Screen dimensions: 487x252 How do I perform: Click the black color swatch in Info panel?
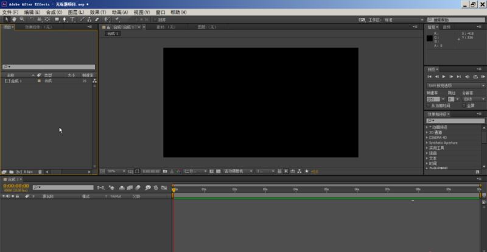pyautogui.click(x=430, y=38)
